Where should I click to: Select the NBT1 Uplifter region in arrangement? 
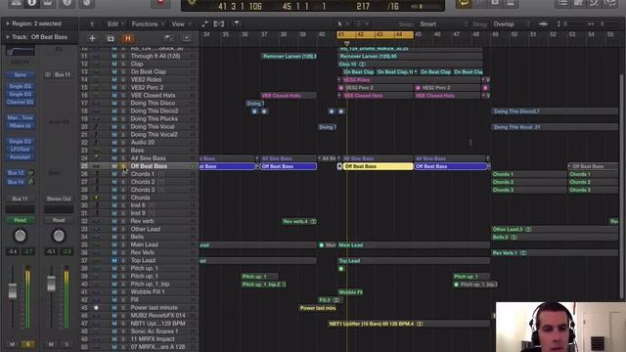[x=409, y=324]
